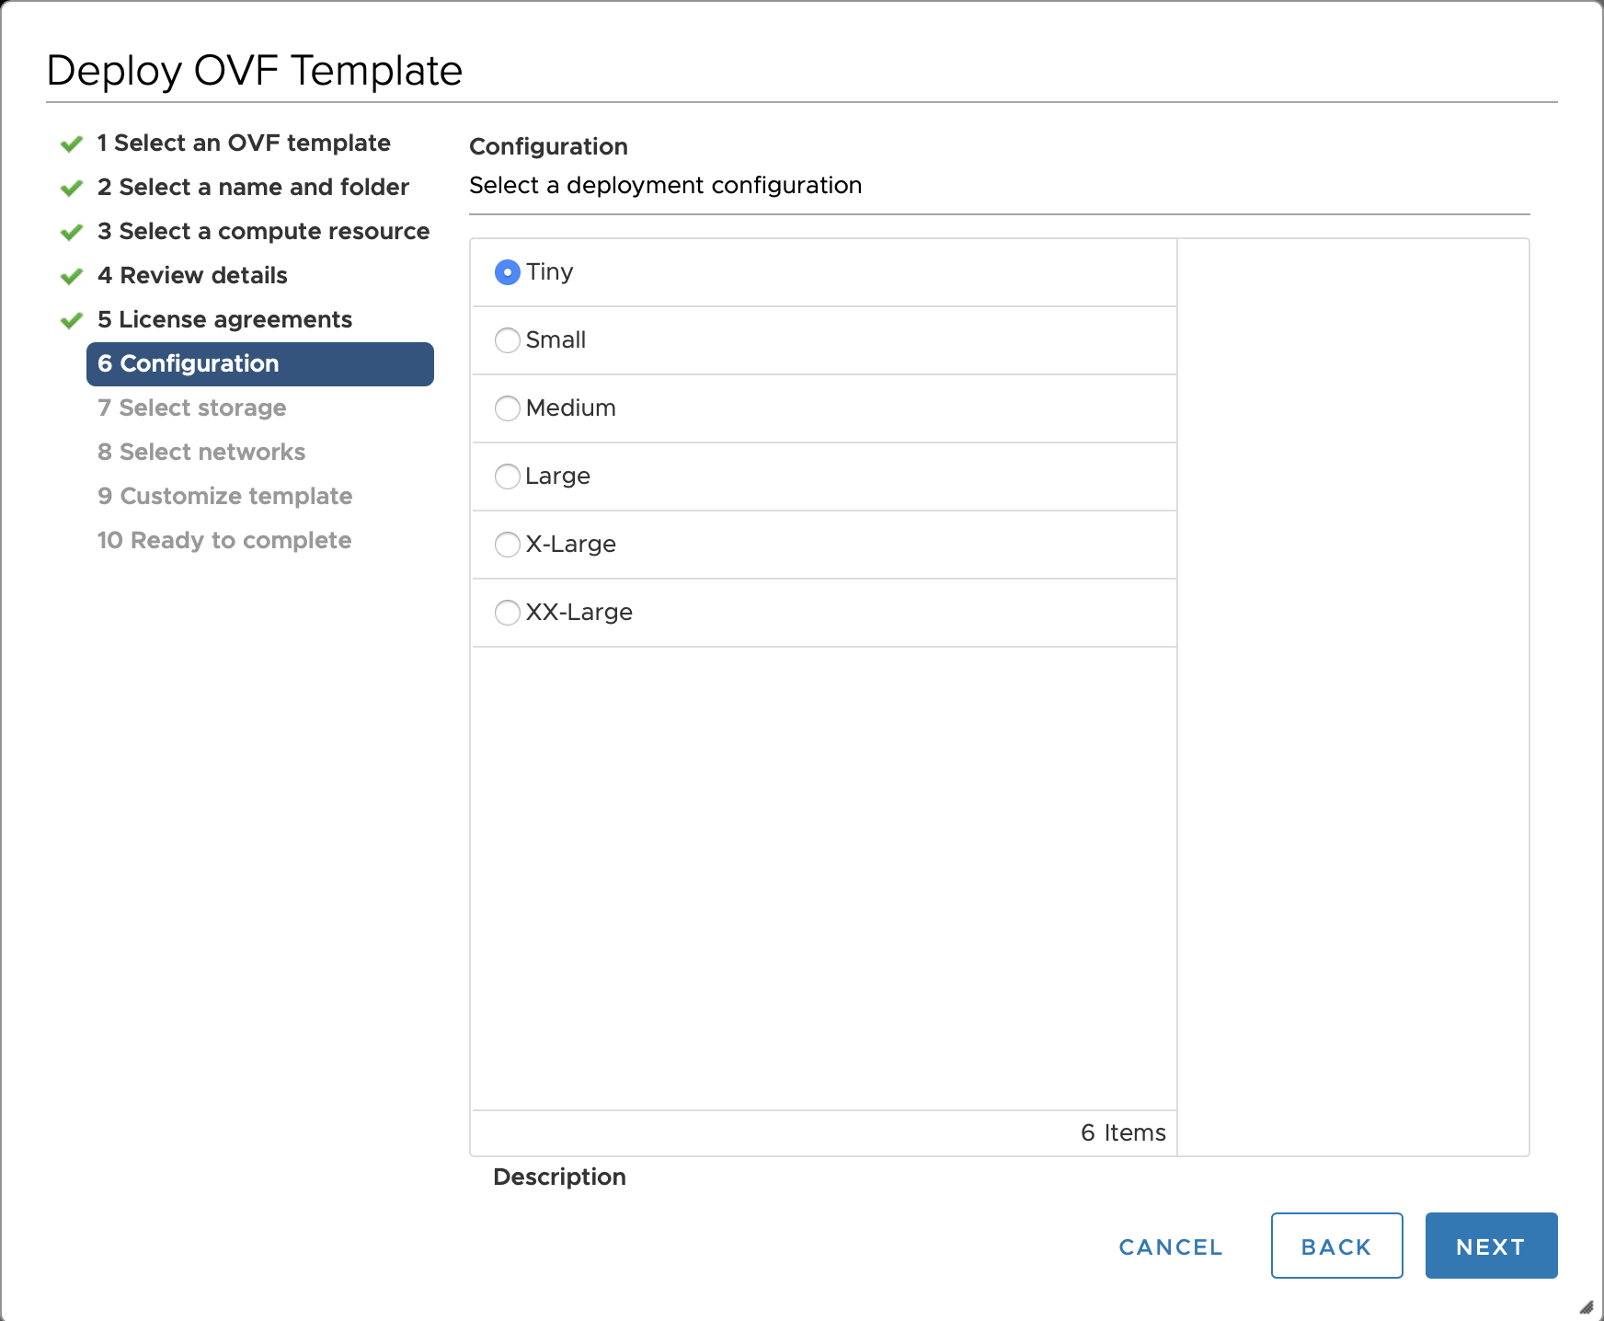
Task: Click step 10 Ready to complete
Action: tap(224, 540)
